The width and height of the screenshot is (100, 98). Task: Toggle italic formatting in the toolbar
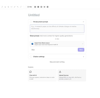(x=2, y=7)
